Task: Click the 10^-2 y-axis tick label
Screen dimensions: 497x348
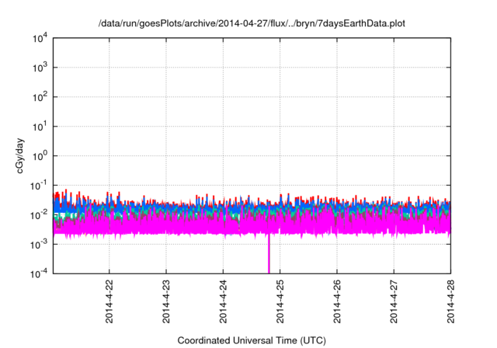Action: click(x=38, y=214)
